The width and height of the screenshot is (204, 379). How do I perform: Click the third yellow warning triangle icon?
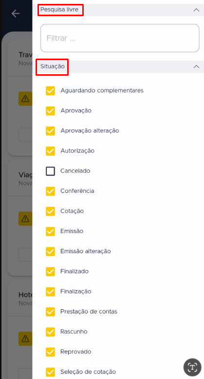(25, 338)
